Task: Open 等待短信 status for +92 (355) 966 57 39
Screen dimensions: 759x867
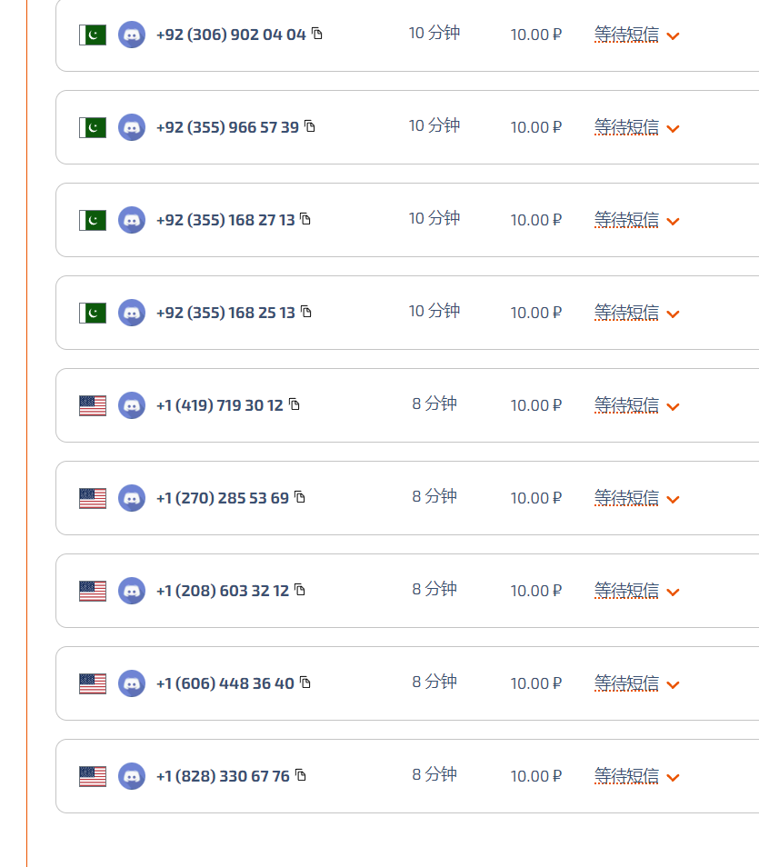Action: coord(626,127)
